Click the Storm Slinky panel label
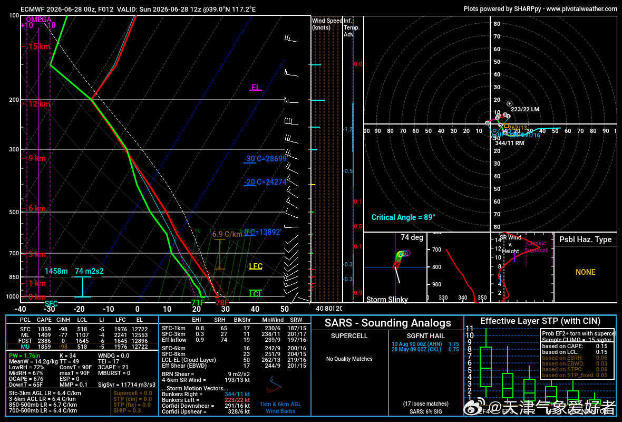The width and height of the screenshot is (622, 422). tap(387, 299)
